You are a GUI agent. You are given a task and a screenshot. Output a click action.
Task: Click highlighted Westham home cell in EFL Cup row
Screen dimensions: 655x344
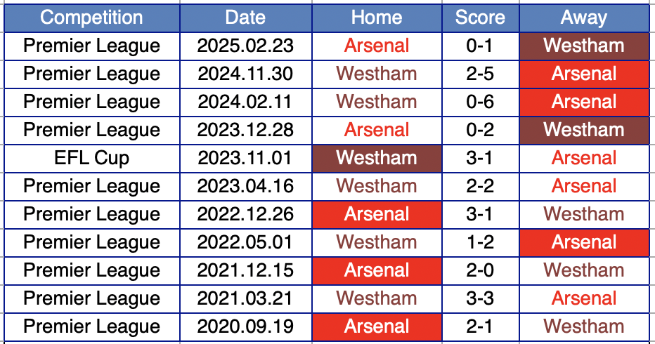[x=377, y=158]
